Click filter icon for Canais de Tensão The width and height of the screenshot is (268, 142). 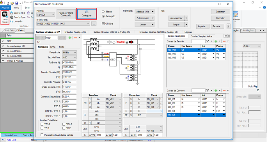[208, 41]
